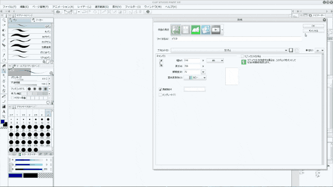Image resolution: width=333 pixels, height=187 pixels.
Task: Choose the green book work type icon
Action: point(196,30)
